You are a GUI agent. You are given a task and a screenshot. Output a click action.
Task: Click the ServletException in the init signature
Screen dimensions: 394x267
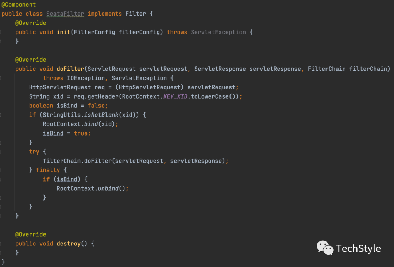pyautogui.click(x=219, y=32)
